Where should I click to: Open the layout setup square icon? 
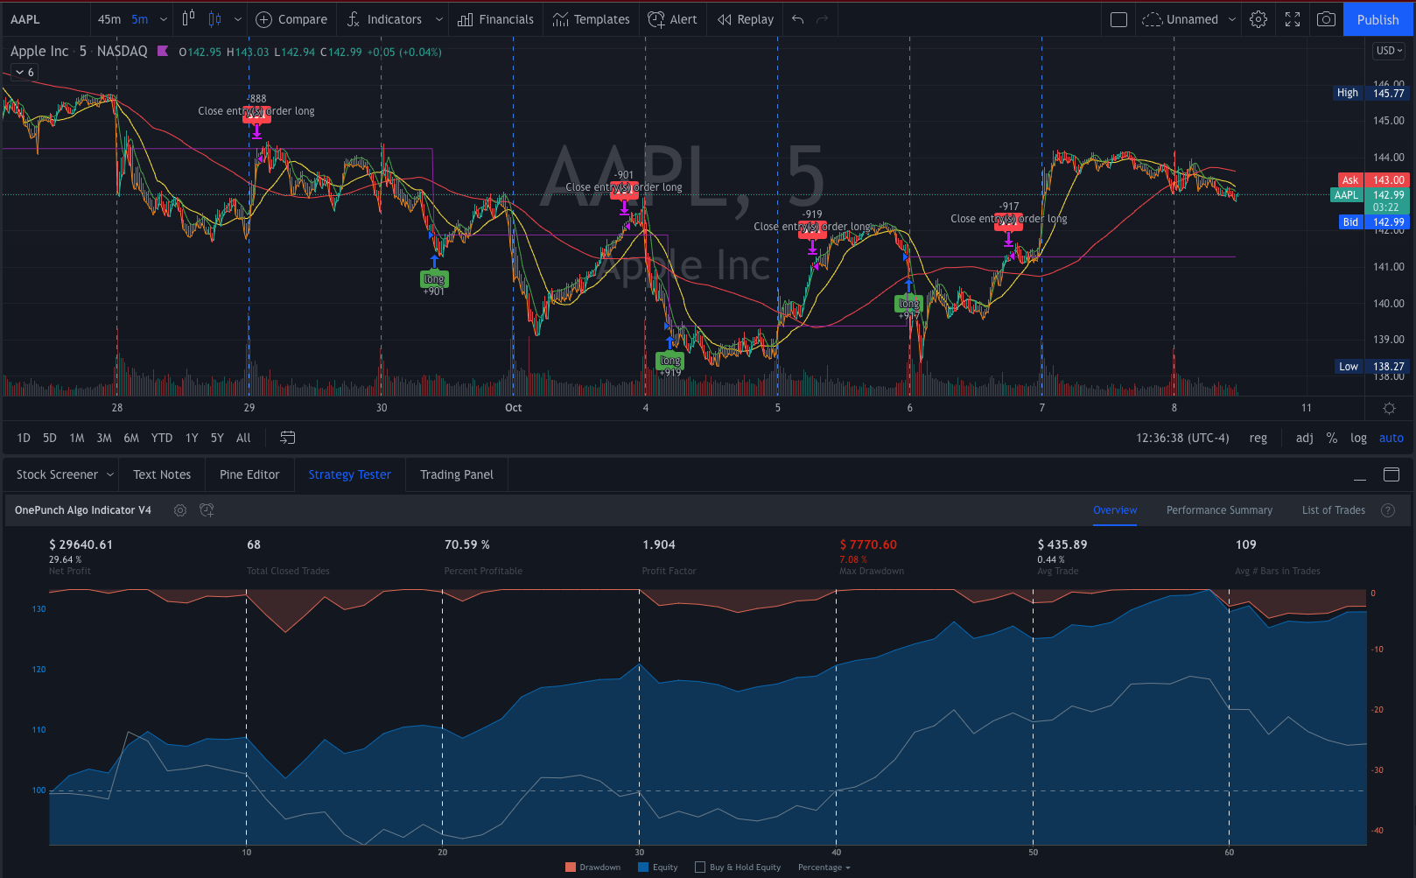click(1118, 19)
